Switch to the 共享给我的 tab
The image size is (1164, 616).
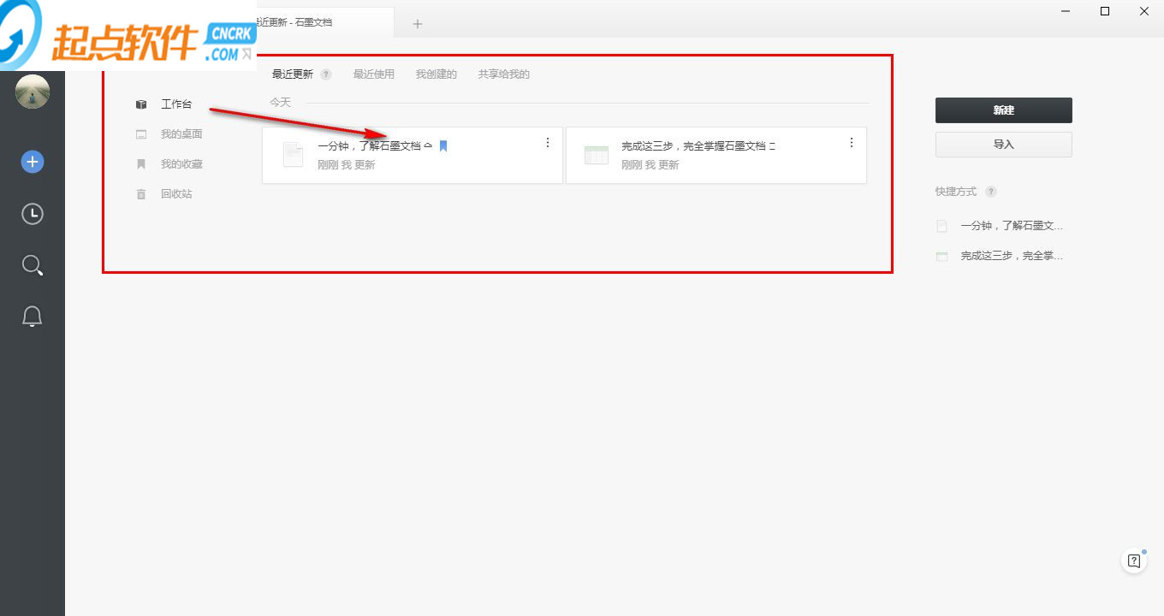504,74
